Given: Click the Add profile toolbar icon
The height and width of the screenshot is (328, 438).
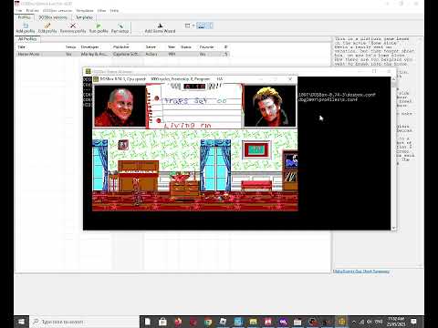Looking at the screenshot, I should (x=26, y=28).
